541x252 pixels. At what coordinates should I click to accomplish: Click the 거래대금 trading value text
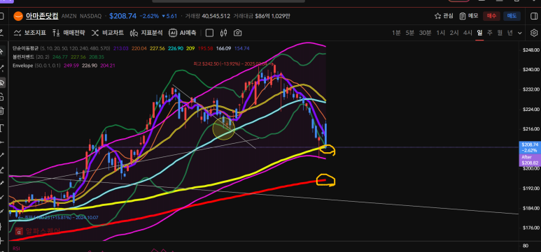(262, 16)
